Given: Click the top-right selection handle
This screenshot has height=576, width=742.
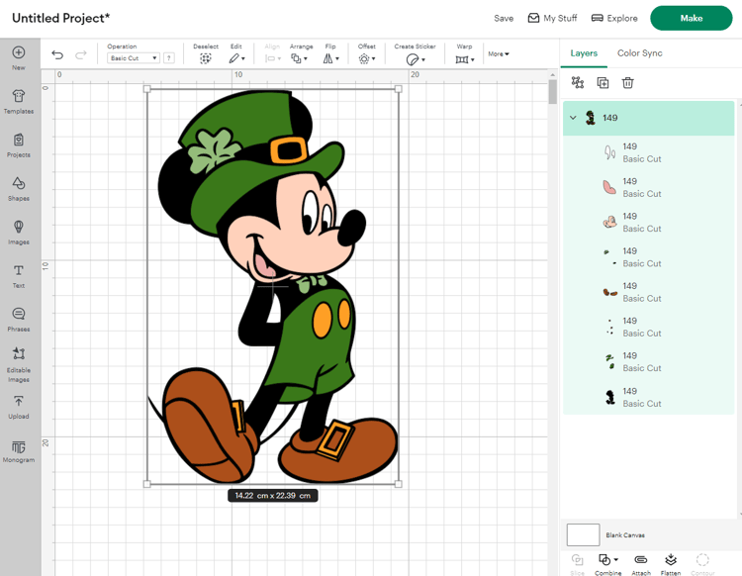Looking at the screenshot, I should point(399,89).
